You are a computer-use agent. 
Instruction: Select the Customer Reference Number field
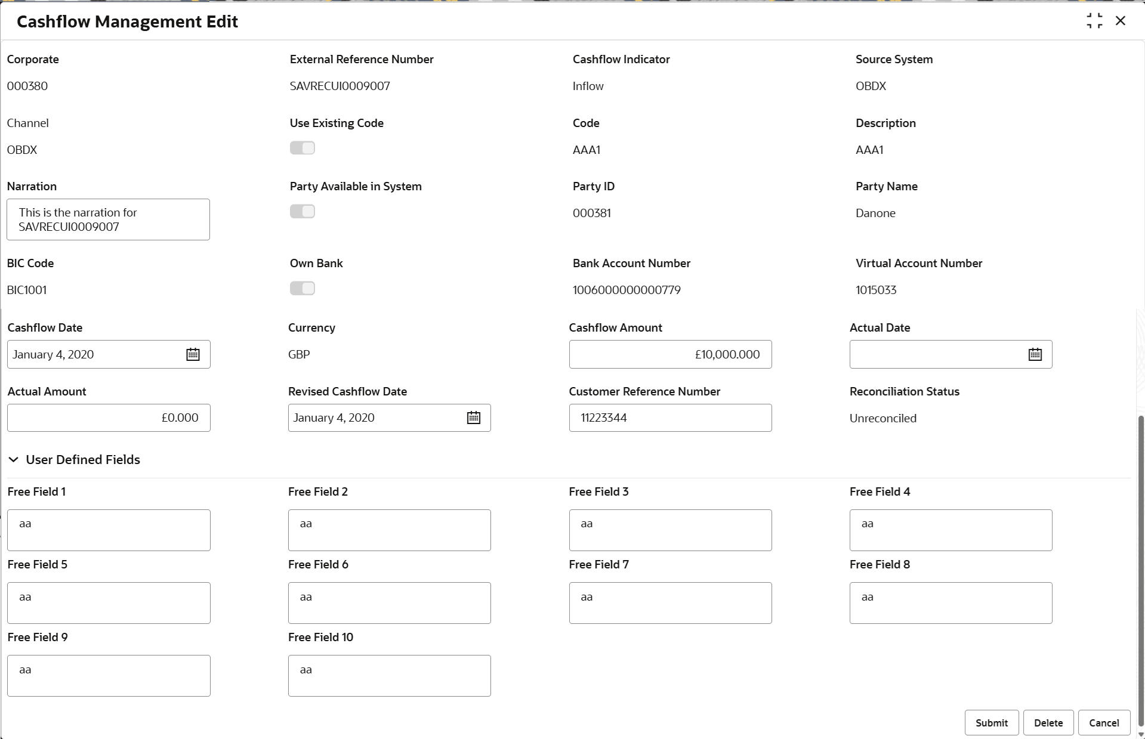(670, 418)
